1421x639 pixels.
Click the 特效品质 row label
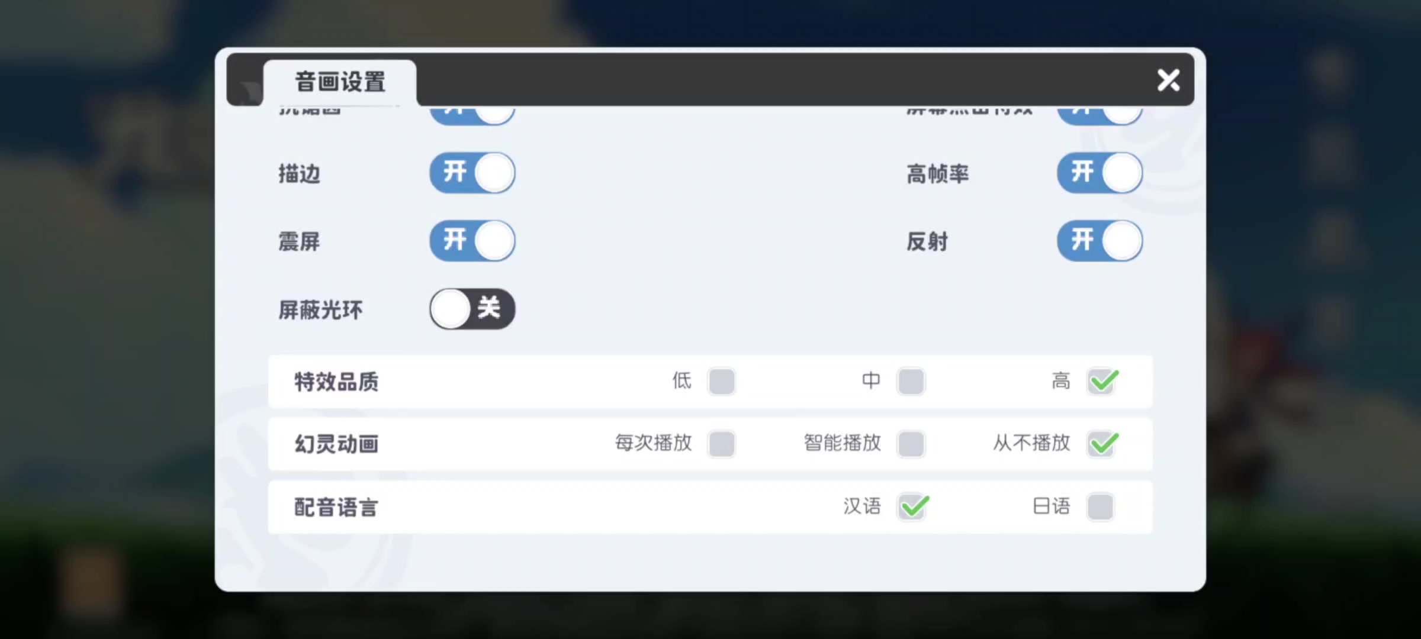[336, 382]
